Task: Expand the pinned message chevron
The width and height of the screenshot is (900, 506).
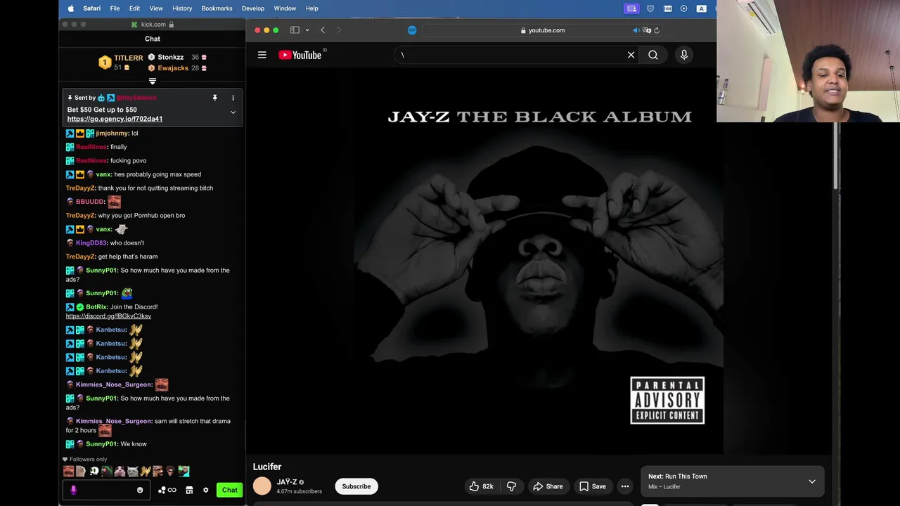Action: [233, 112]
